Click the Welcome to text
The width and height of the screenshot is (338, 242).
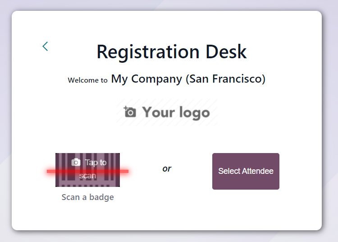(87, 80)
